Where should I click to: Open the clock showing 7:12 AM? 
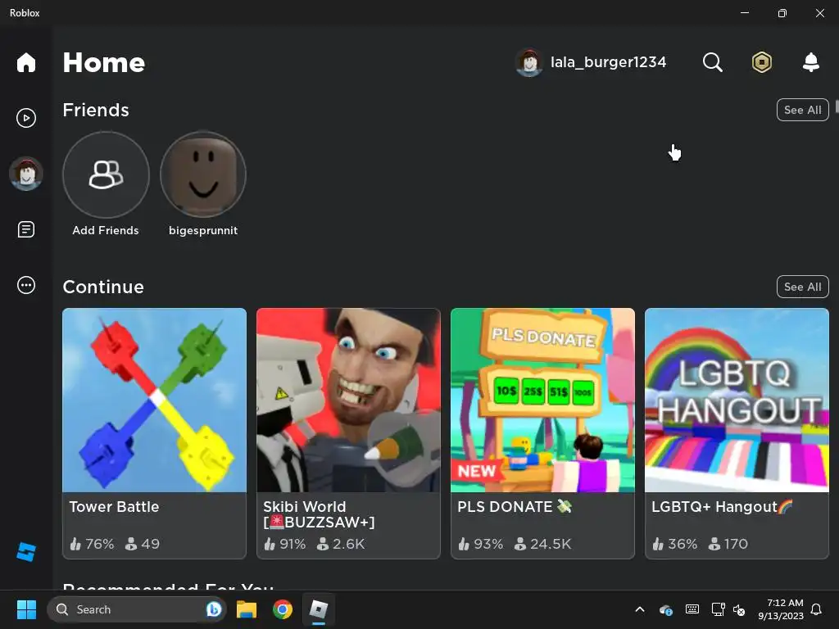(781, 609)
